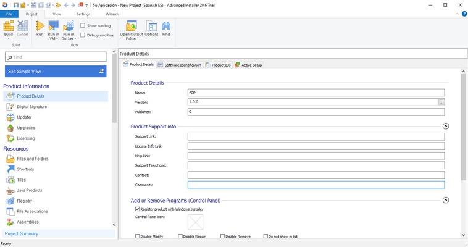
Task: Click the Publisher input field
Action: (316, 112)
